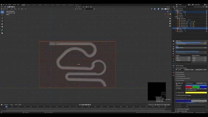Switch to rendered viewport shading
The image size is (208, 117).
pyautogui.click(x=169, y=9)
